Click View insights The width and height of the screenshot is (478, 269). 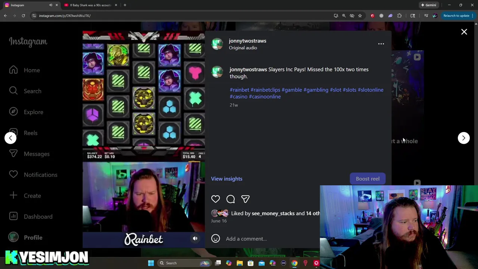[x=227, y=179]
